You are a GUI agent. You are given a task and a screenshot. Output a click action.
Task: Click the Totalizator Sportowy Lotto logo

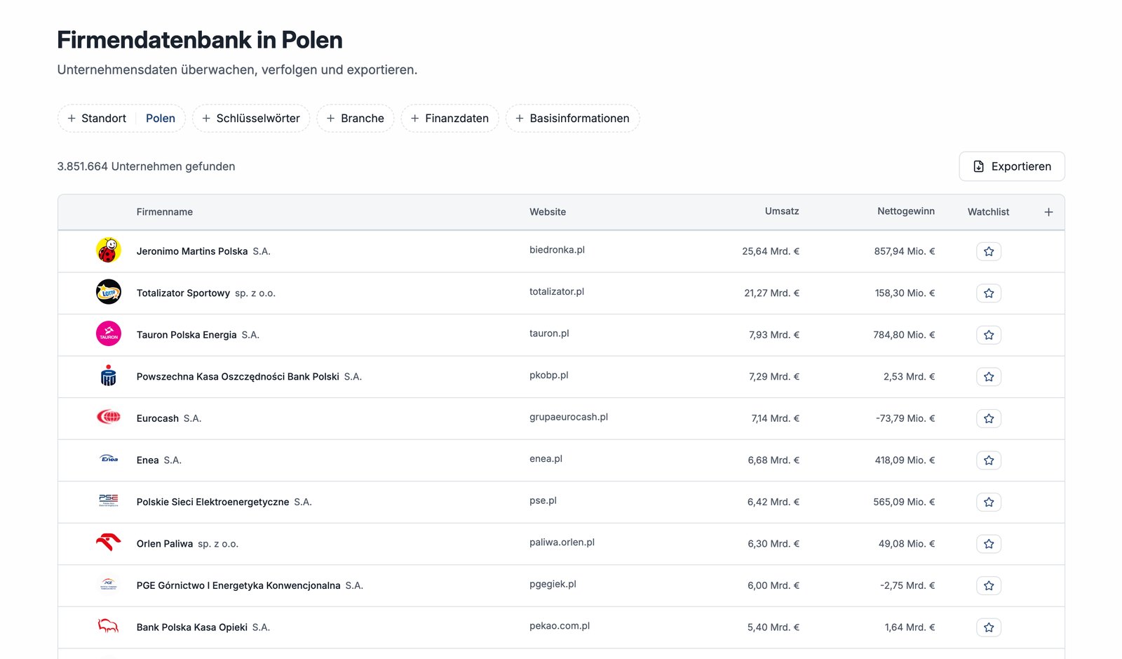tap(109, 292)
